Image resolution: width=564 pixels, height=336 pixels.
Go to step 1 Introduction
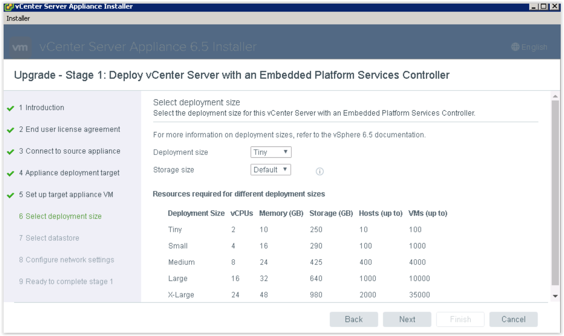point(42,107)
